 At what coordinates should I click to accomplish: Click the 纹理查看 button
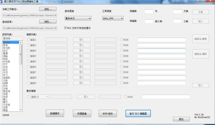(x=82, y=113)
